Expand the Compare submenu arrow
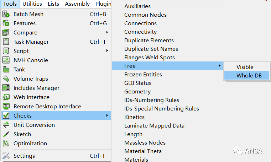Viewport: 271px width, 162px height. coord(107,32)
